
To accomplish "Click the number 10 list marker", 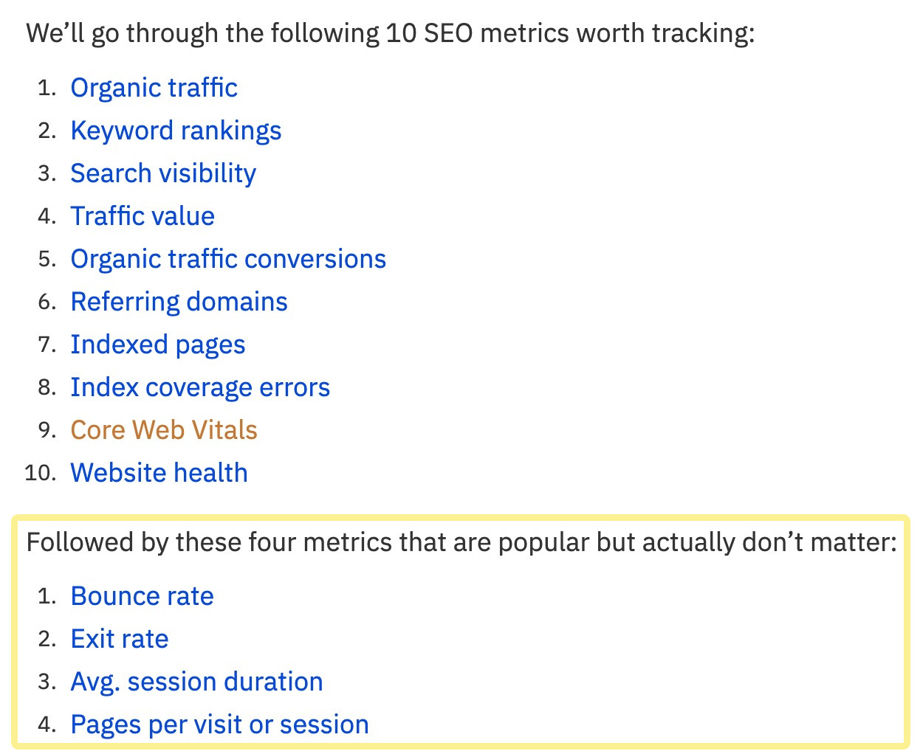I will (x=41, y=473).
